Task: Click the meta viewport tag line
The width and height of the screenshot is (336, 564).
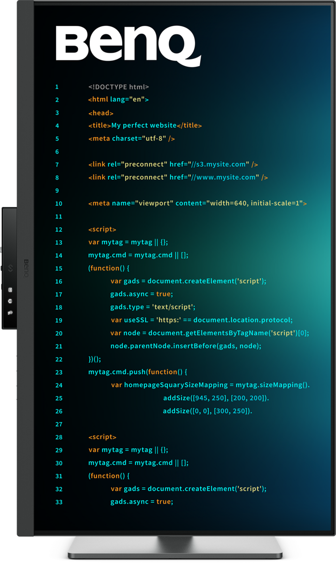Action: tap(197, 204)
